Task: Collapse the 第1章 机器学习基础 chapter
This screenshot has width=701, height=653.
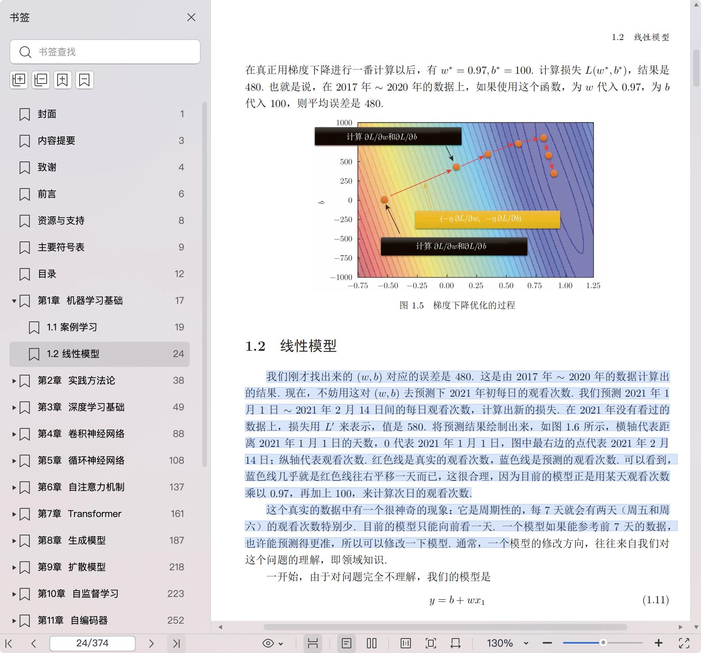Action: point(14,301)
